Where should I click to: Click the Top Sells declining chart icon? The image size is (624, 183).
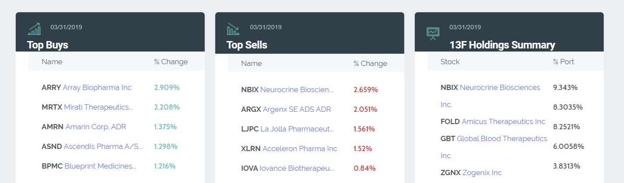tap(233, 29)
